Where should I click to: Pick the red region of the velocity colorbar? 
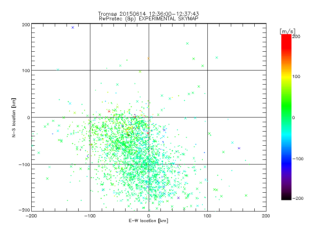pyautogui.click(x=286, y=42)
